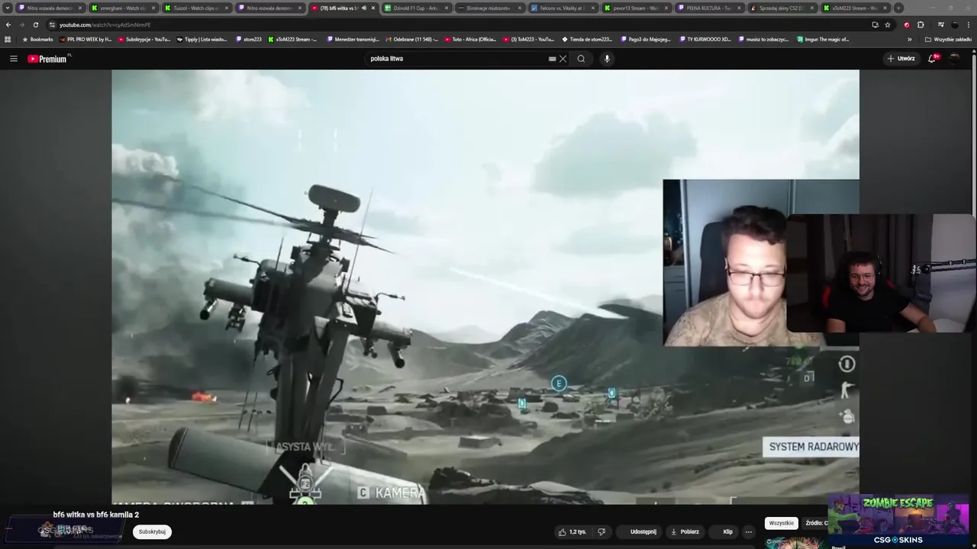
Task: Open the 'Wszystkie zakładki' folder
Action: 948,39
